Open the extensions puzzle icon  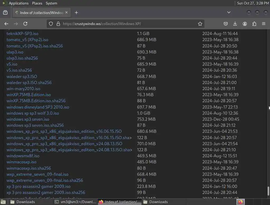254,24
